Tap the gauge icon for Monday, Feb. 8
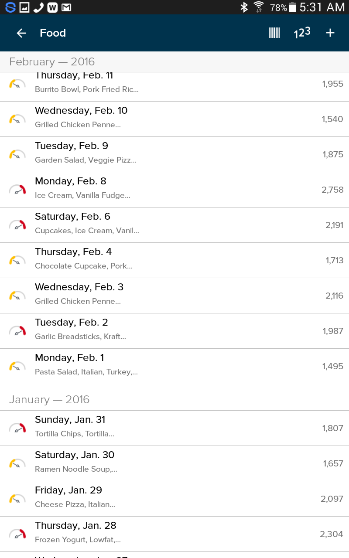 click(x=17, y=190)
